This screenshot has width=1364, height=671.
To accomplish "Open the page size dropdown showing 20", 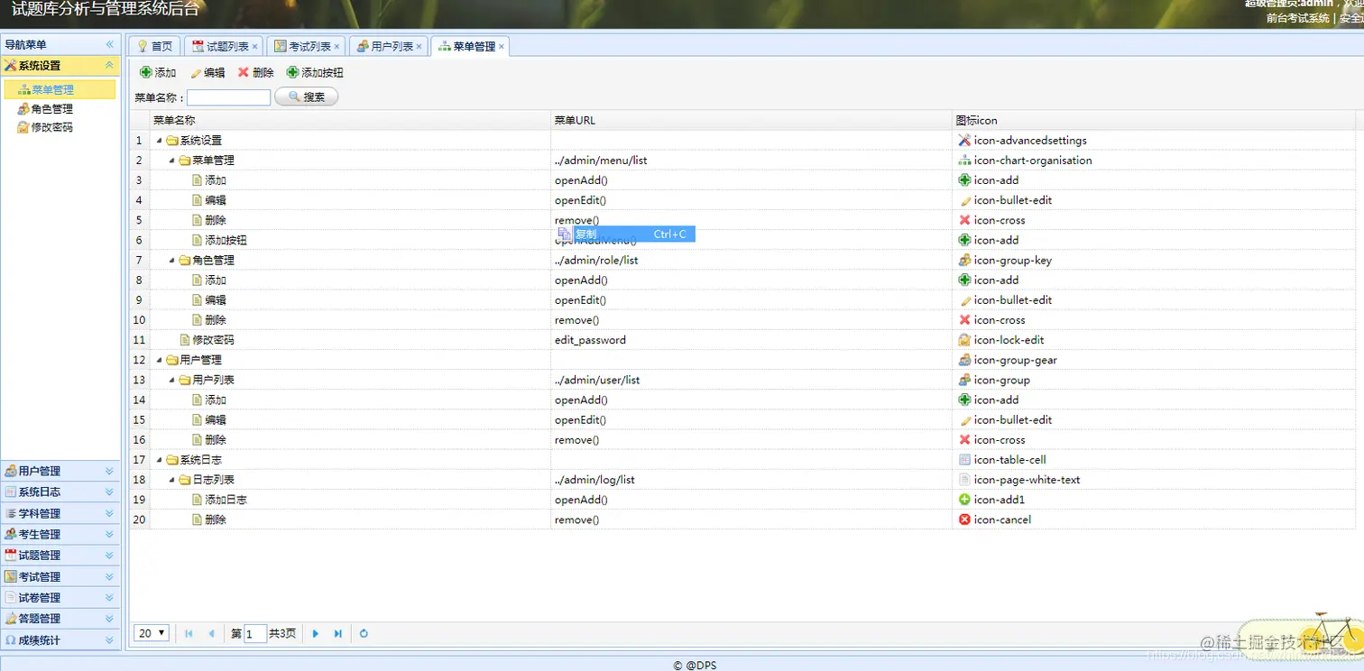I will [152, 633].
